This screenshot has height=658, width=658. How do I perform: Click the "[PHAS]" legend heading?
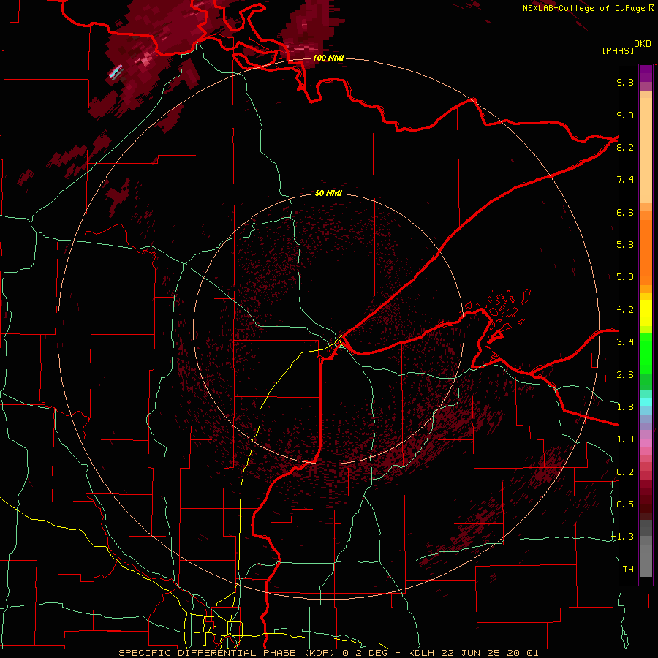(618, 50)
